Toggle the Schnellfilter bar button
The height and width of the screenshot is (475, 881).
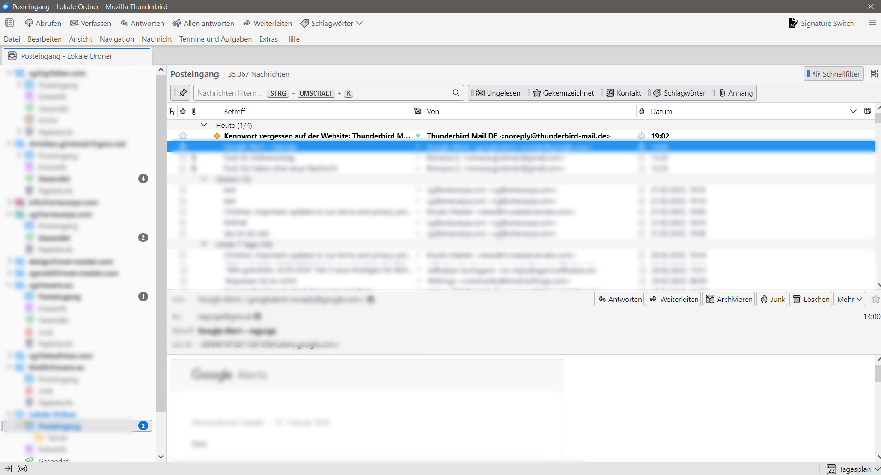(833, 74)
